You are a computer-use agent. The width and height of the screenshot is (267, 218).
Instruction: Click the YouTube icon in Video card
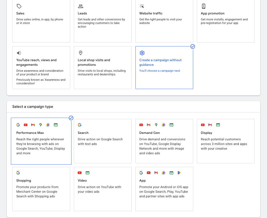(80, 173)
